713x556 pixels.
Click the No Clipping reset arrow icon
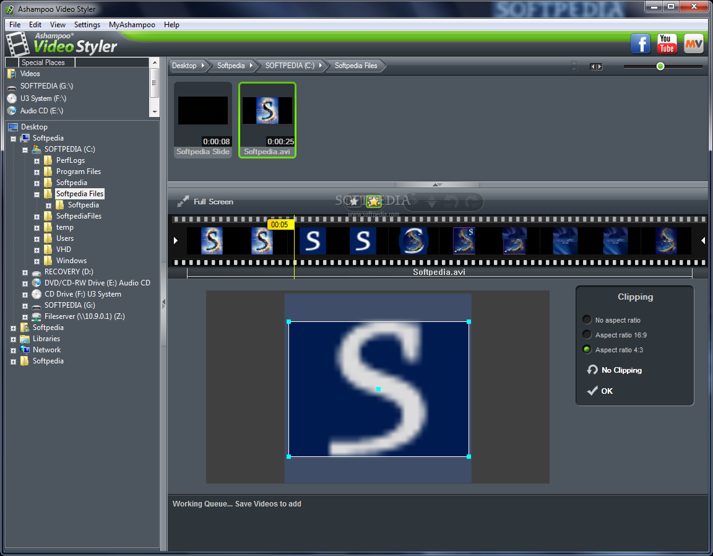(592, 370)
